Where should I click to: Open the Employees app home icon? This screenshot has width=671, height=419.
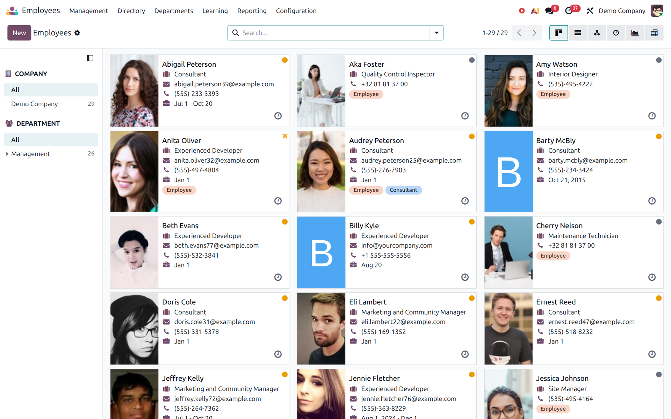click(12, 11)
